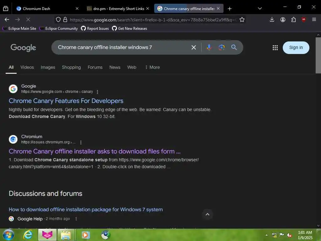Open the Action Center flag icon

pyautogui.click(x=282, y=235)
